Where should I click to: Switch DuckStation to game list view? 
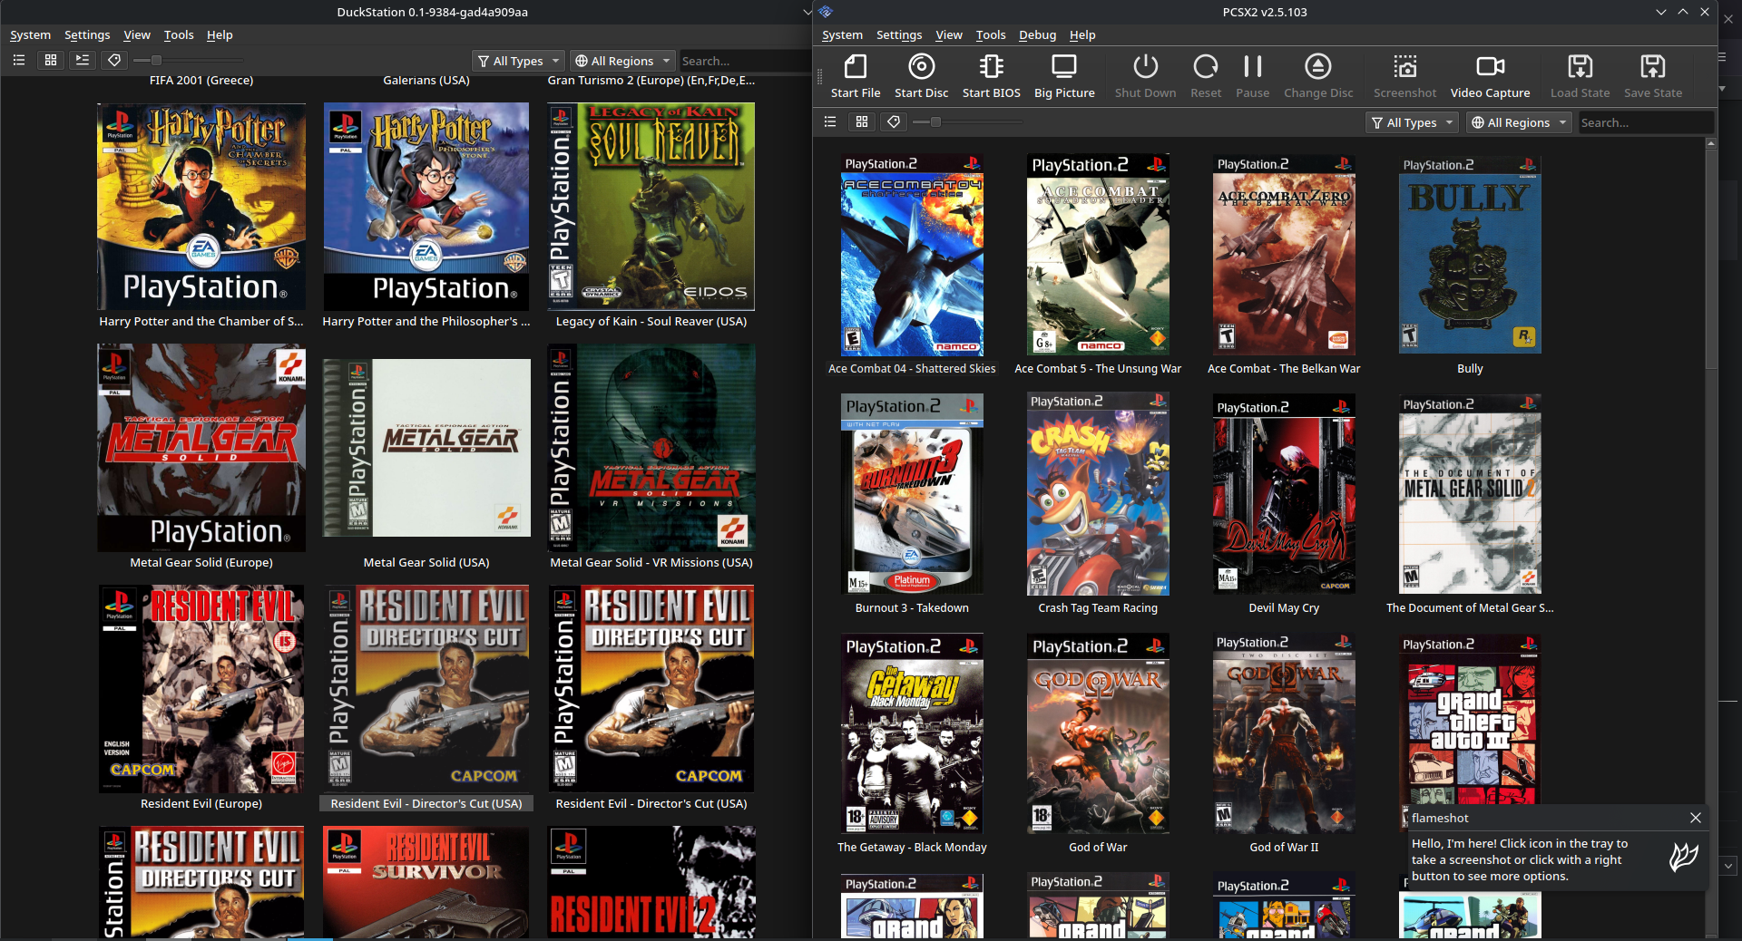click(19, 60)
